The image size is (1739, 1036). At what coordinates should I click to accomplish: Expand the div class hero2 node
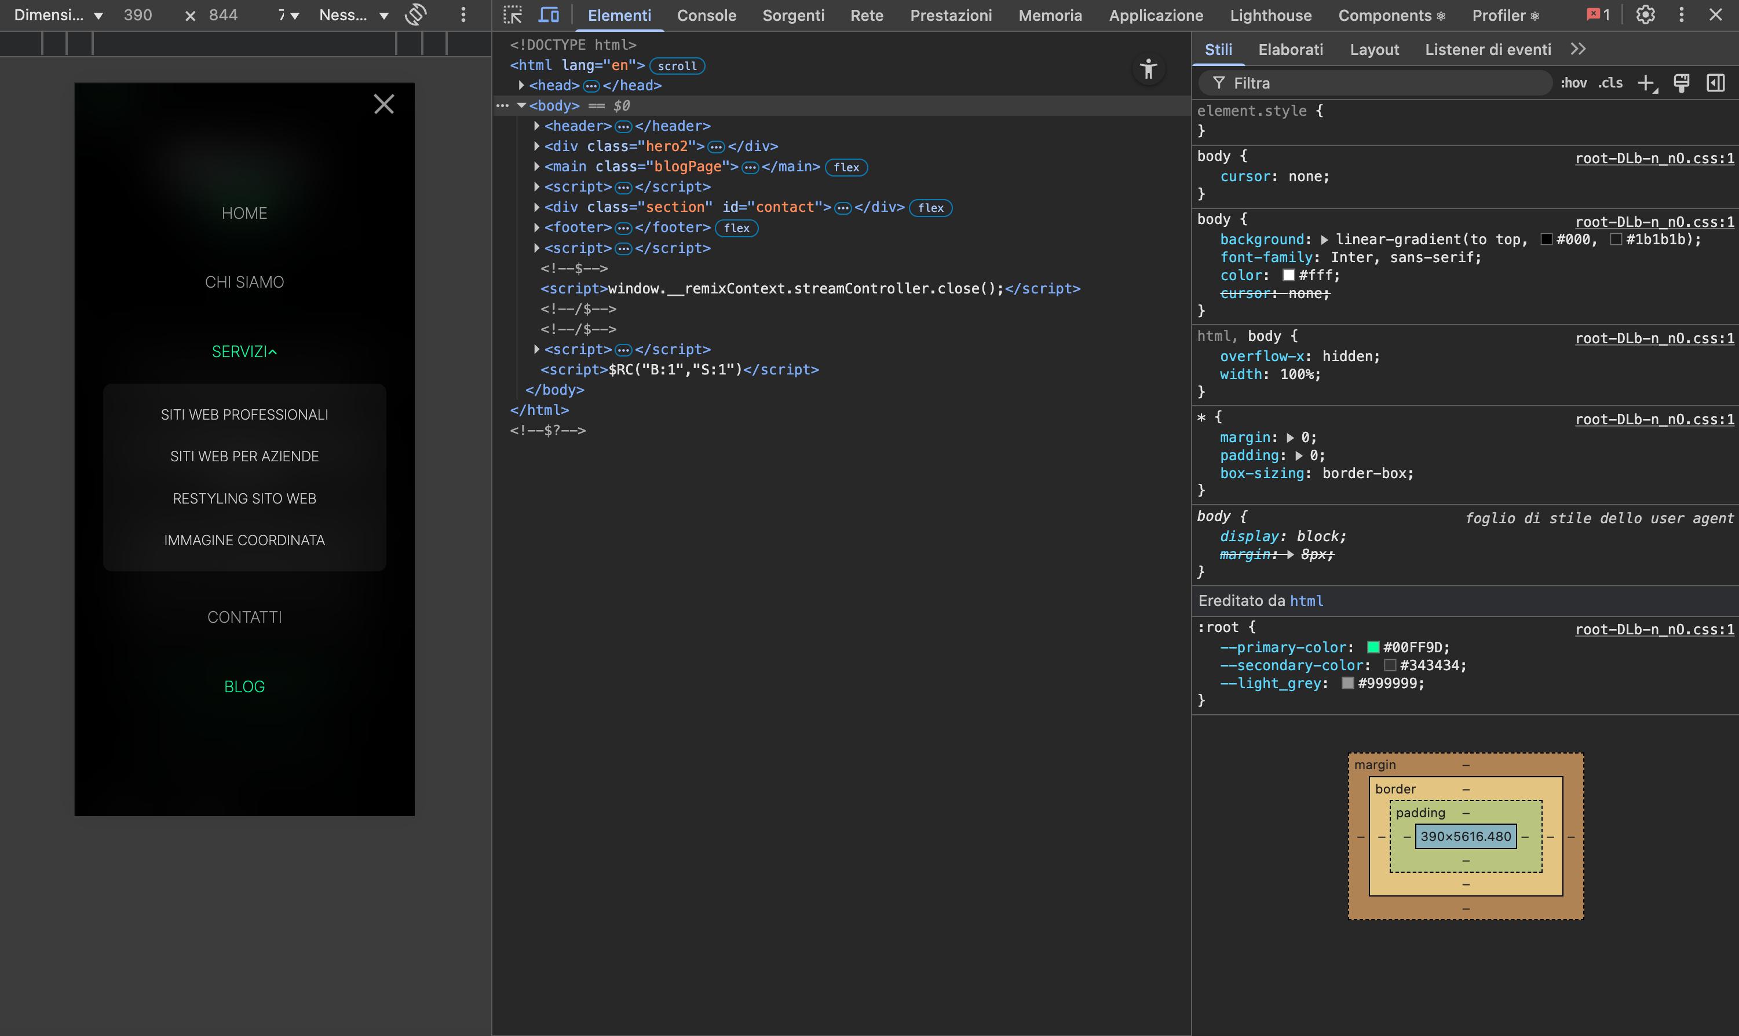tap(536, 146)
